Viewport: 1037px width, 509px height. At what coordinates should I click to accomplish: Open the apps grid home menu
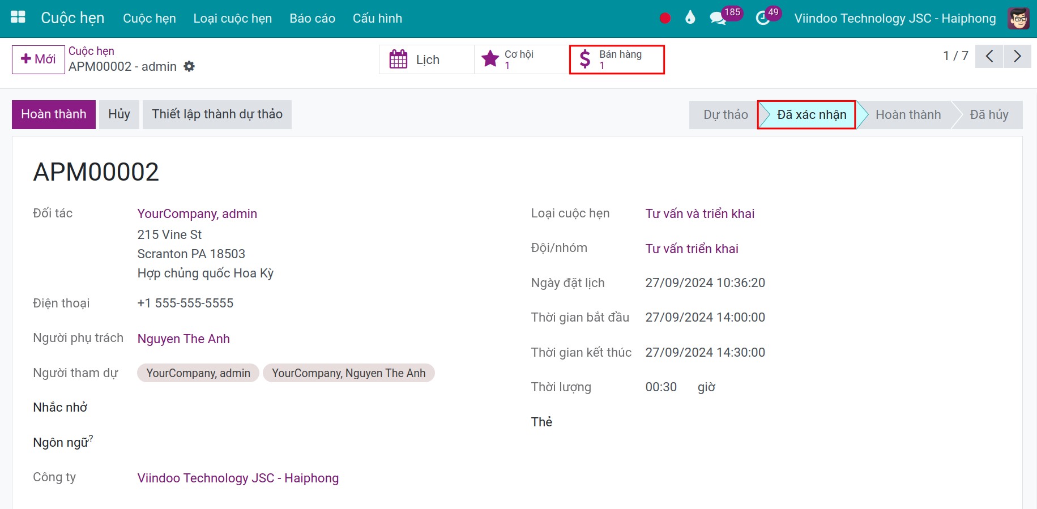(18, 18)
